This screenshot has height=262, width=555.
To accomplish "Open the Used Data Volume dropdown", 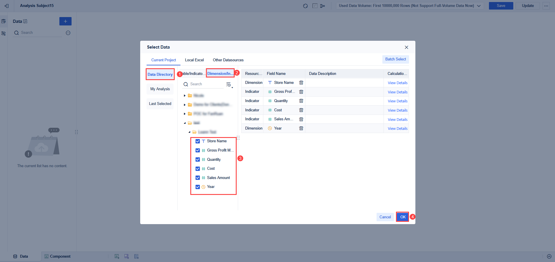I will pos(410,6).
